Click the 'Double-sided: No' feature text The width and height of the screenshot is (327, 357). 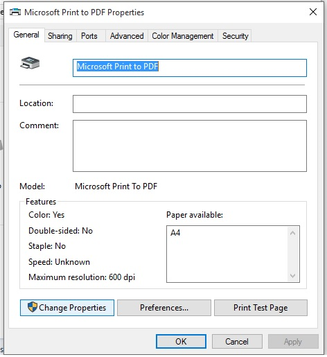pos(60,231)
